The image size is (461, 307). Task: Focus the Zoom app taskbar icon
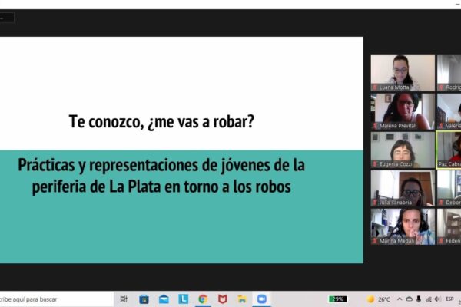(x=262, y=299)
